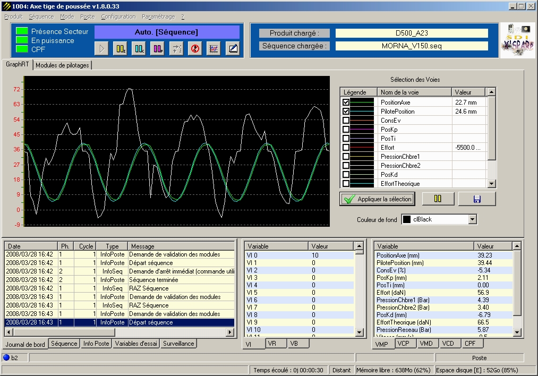Check the ConsEv channel checkbox
This screenshot has width=538, height=376.
coord(346,121)
